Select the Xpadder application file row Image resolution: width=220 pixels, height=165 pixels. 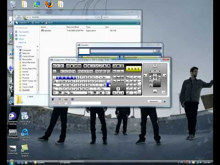click(79, 31)
